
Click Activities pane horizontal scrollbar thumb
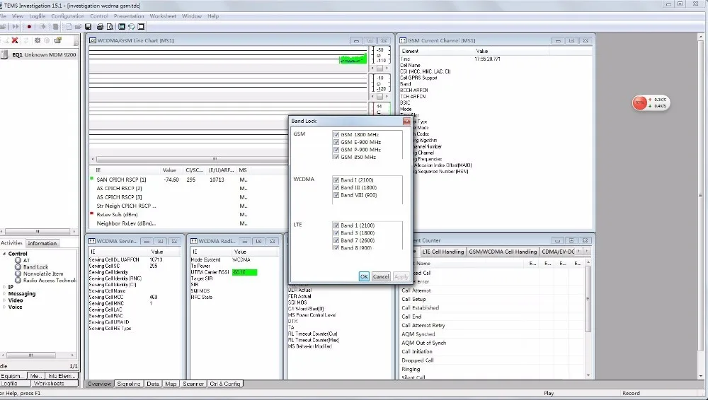click(30, 355)
